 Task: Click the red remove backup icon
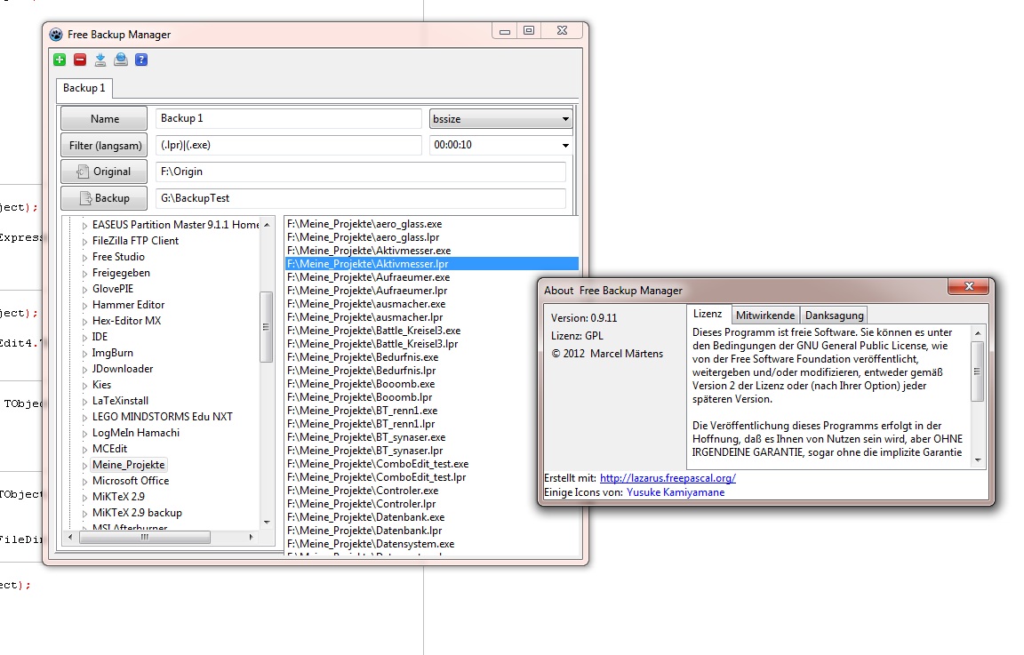80,60
